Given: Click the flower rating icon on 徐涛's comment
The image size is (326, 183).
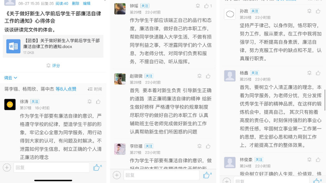Looking at the screenshot, I should pos(90,102).
